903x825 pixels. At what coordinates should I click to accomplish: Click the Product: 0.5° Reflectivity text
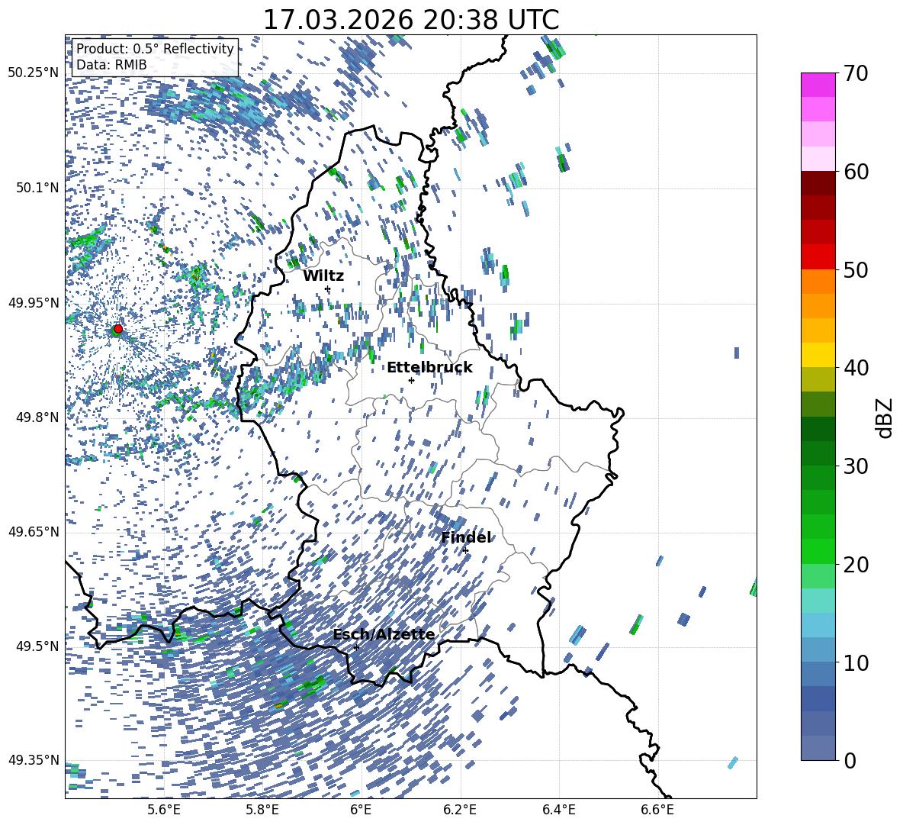coord(155,49)
